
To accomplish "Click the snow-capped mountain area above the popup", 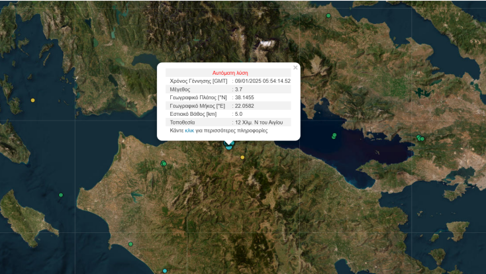I will 265,45.
